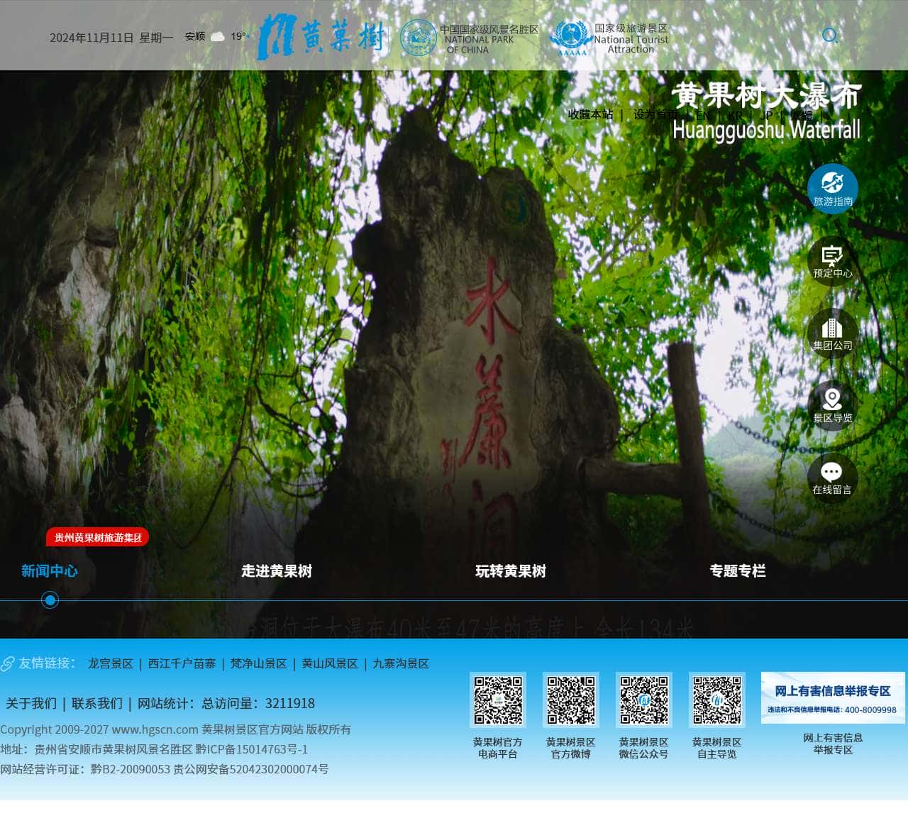This screenshot has height=828, width=908.
Task: Click the AAAAA National Tourist Attraction emblem
Action: click(x=572, y=38)
